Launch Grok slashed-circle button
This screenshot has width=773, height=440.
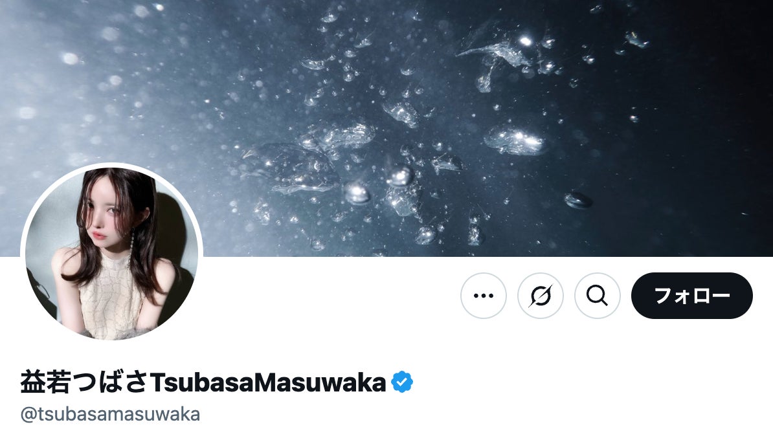pos(541,296)
